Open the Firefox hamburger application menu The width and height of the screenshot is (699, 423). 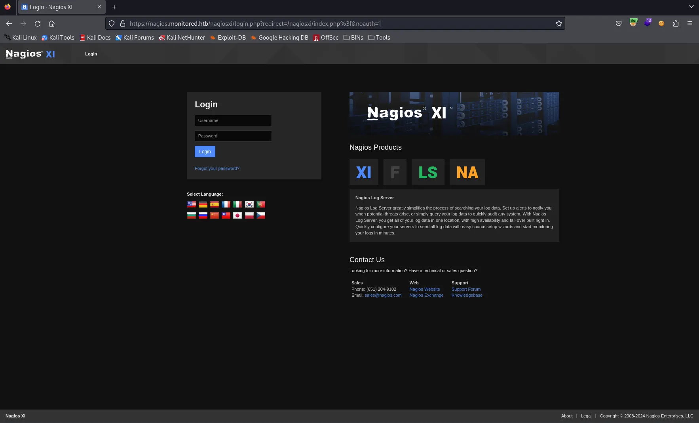[690, 23]
